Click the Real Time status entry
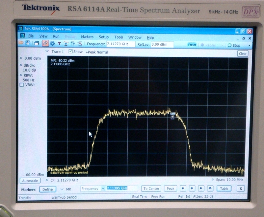Viewport: 264px width, 217px height. click(140, 197)
